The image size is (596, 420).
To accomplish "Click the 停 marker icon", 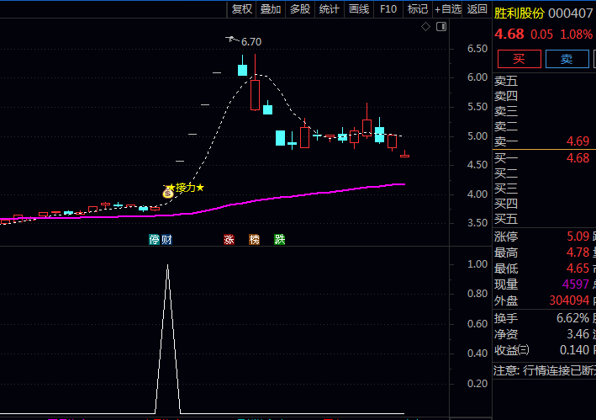I will coord(155,240).
